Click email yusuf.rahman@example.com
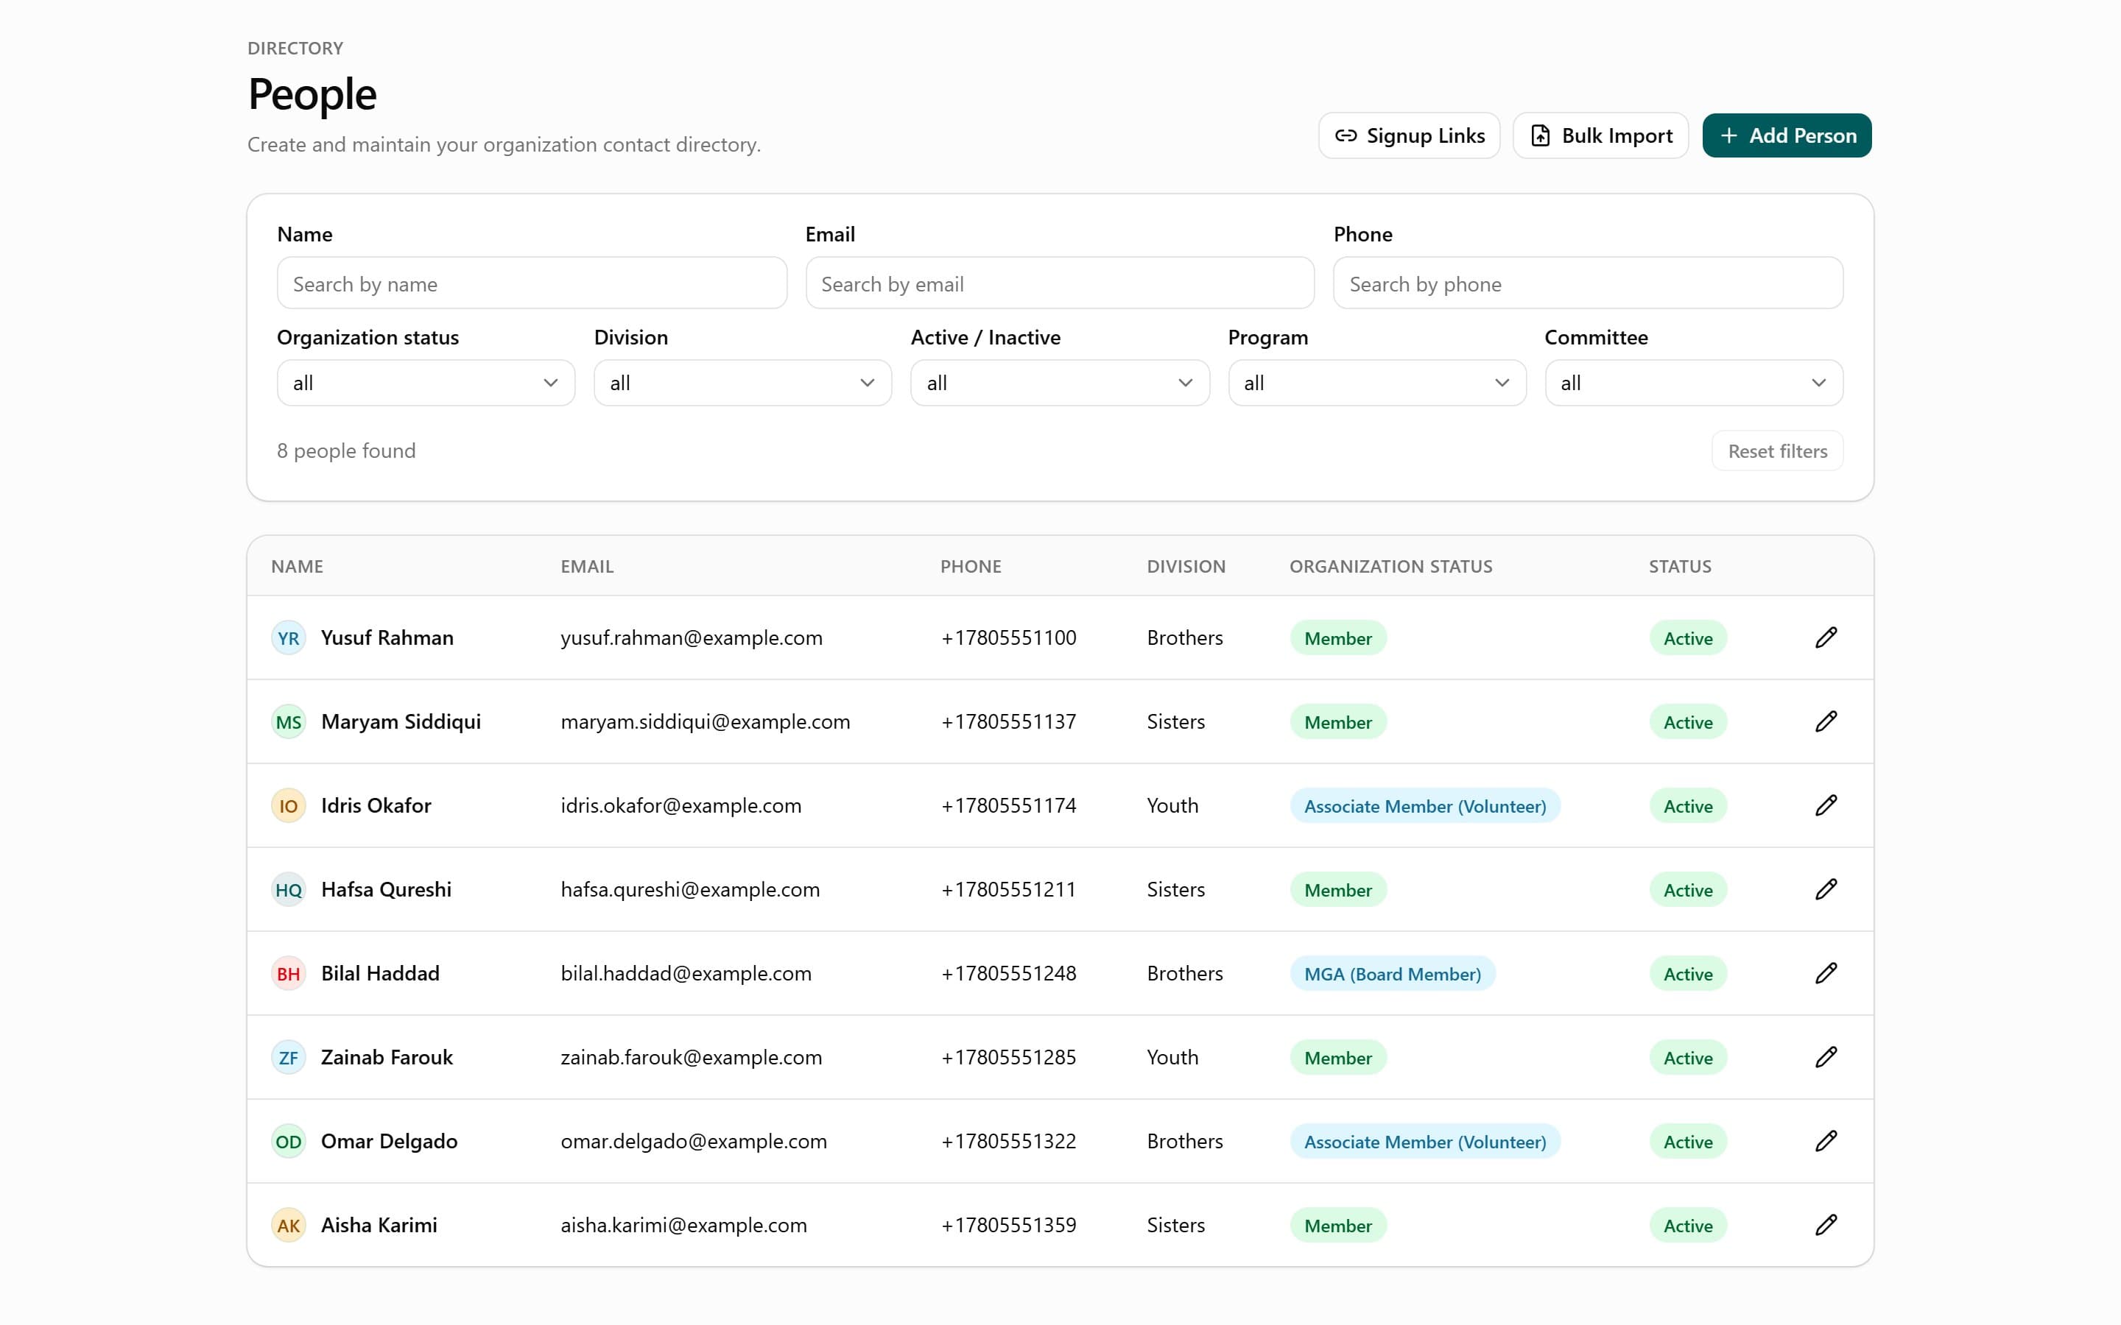 click(692, 638)
